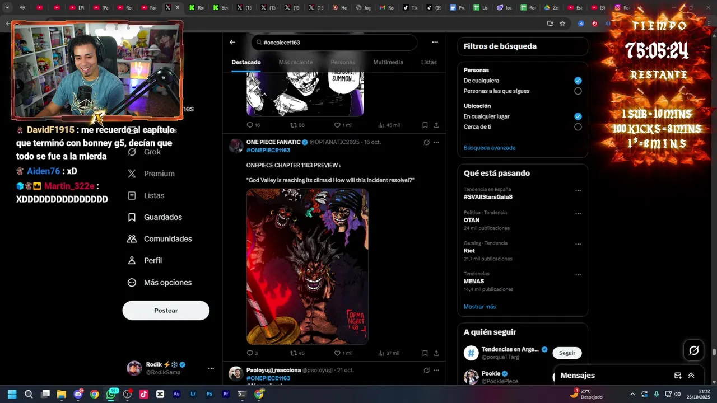
Task: Open the more options on ONE PIECE FANATIC post
Action: tap(436, 143)
